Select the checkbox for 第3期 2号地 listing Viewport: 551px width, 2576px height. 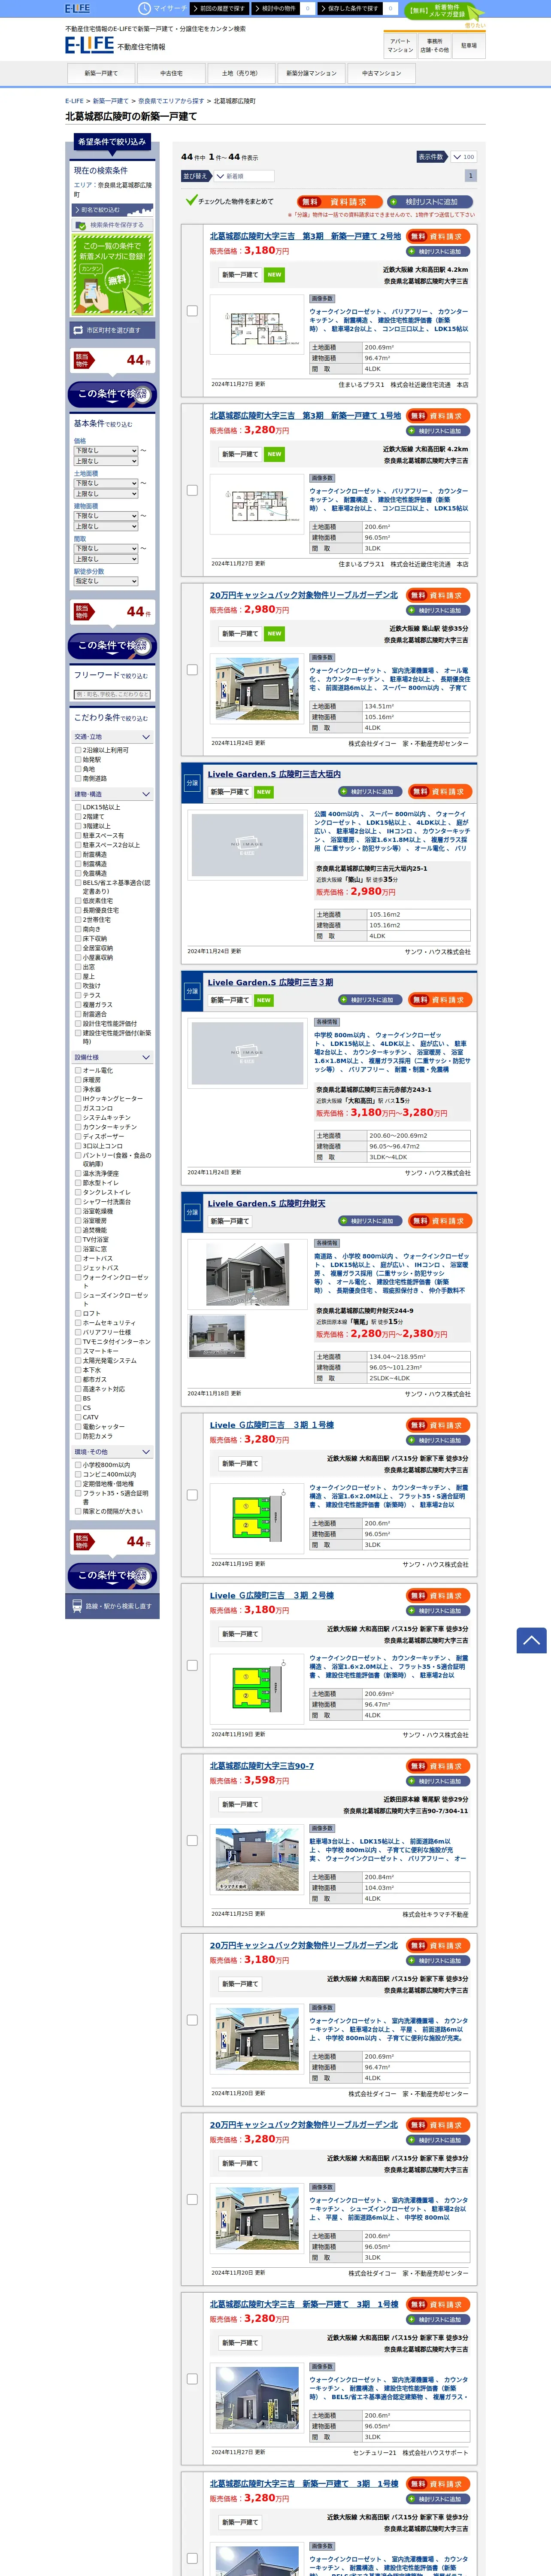click(192, 311)
